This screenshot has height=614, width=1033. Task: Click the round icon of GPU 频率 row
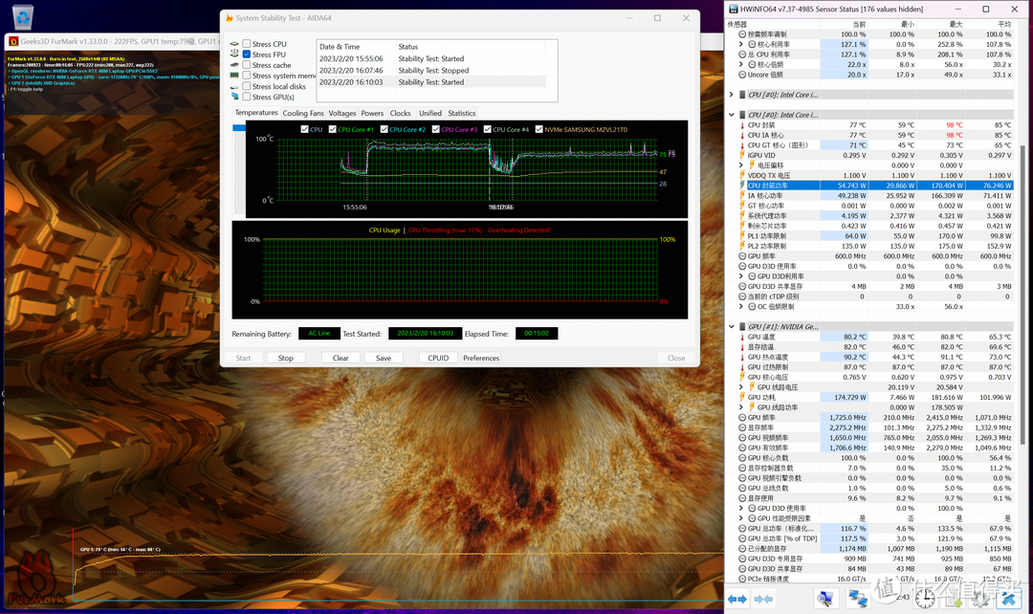click(x=742, y=418)
